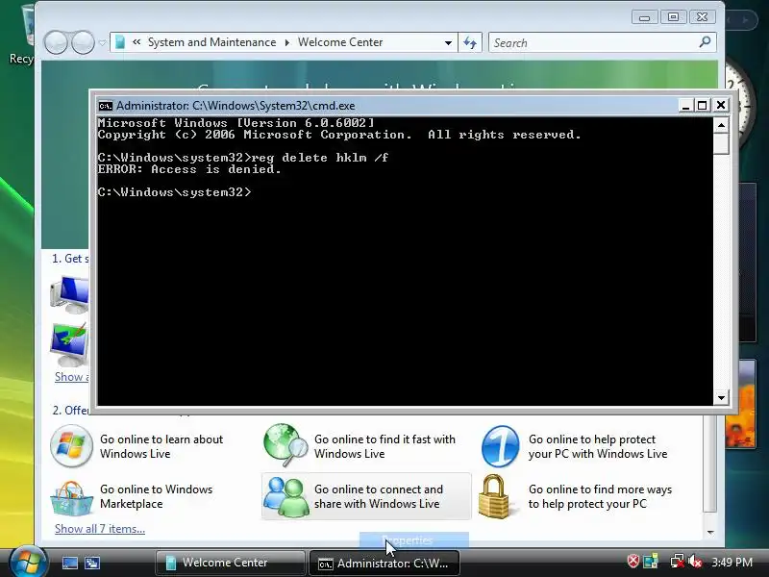Image resolution: width=769 pixels, height=577 pixels.
Task: Click the Back button in Welcome Center
Action: click(x=56, y=42)
